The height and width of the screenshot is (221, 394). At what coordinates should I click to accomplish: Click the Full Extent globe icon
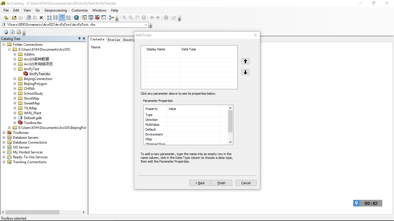click(x=144, y=18)
